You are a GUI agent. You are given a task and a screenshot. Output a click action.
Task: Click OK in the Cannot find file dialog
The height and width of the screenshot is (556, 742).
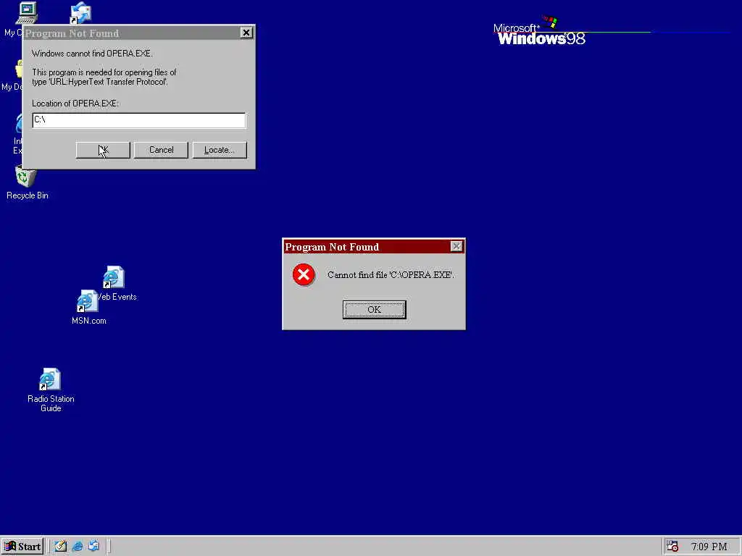pos(374,310)
